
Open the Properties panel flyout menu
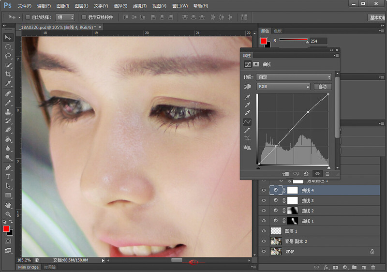336,56
